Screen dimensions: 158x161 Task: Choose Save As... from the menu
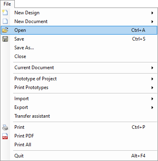tap(24, 48)
